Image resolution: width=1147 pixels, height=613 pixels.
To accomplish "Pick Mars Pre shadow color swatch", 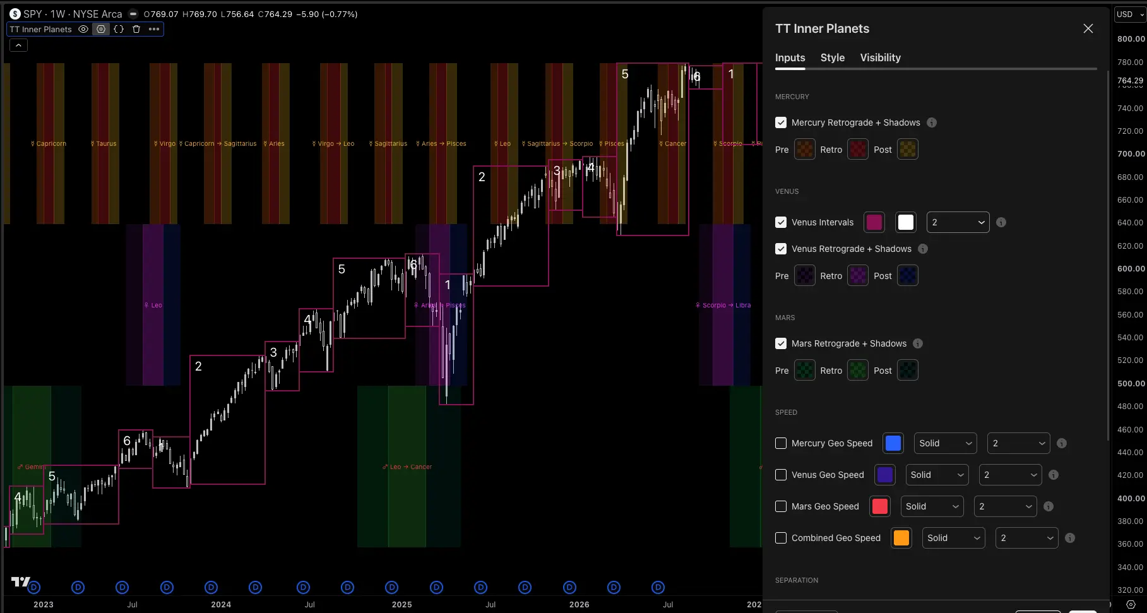I will coord(804,371).
